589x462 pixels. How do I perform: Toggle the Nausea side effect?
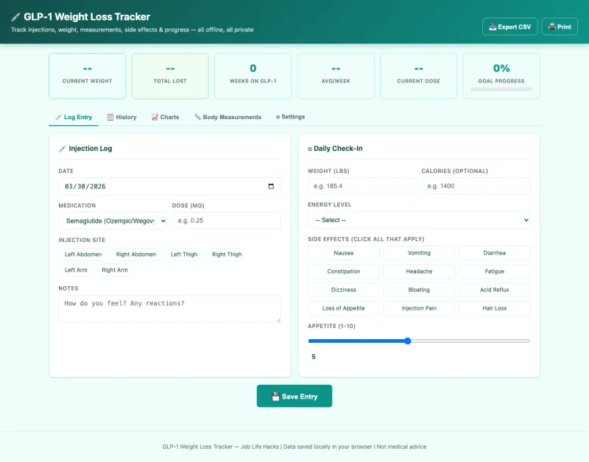point(343,253)
